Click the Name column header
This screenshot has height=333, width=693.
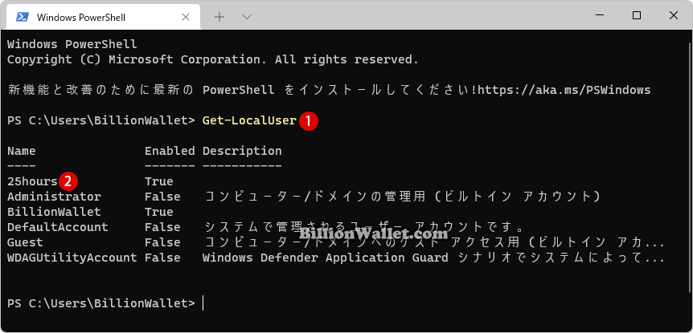pyautogui.click(x=22, y=151)
